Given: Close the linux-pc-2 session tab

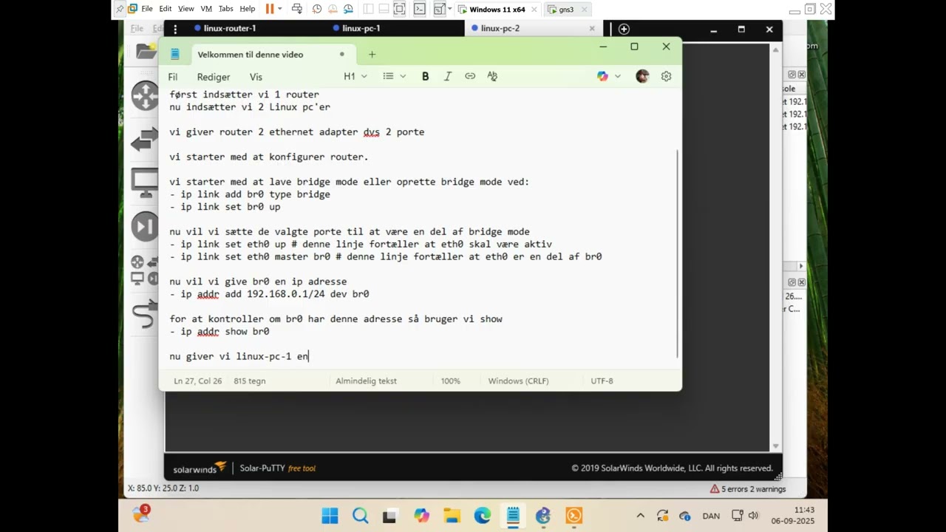Looking at the screenshot, I should (x=591, y=29).
